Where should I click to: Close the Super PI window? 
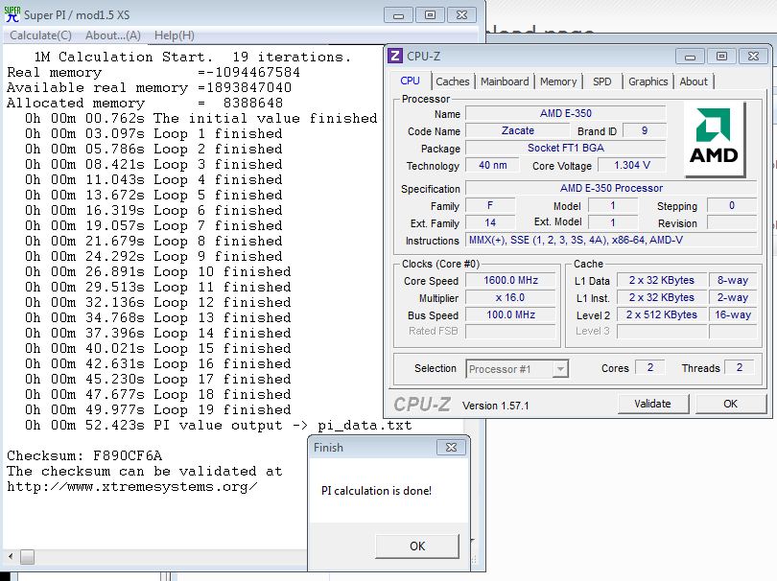coord(461,14)
